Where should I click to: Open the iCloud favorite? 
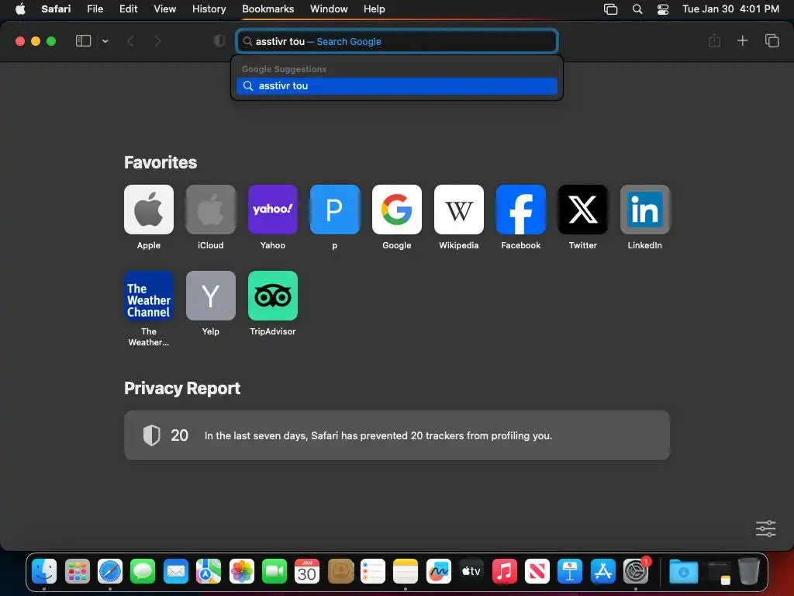point(211,210)
